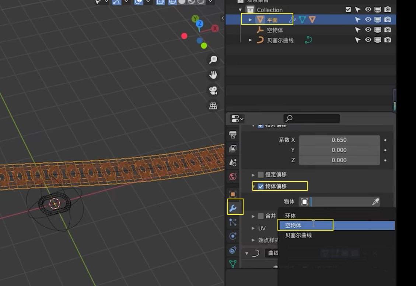The image size is (416, 286).
Task: Toggle 空物体 selectability arrow
Action: [358, 30]
